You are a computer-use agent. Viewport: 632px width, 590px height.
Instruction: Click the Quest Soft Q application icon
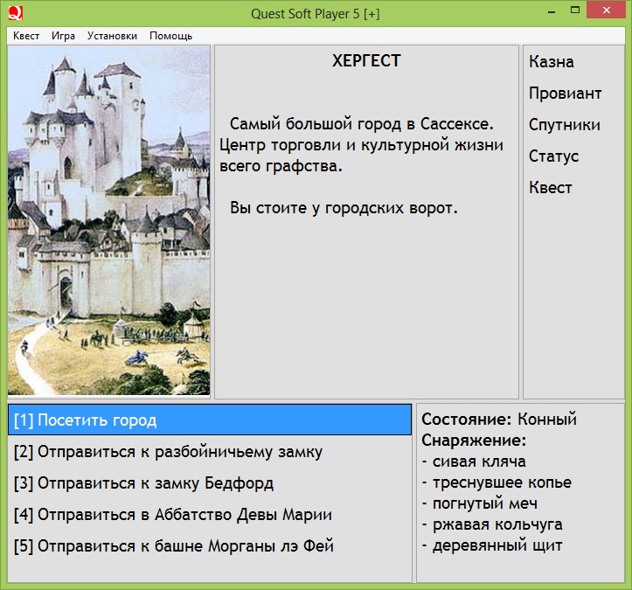click(15, 12)
